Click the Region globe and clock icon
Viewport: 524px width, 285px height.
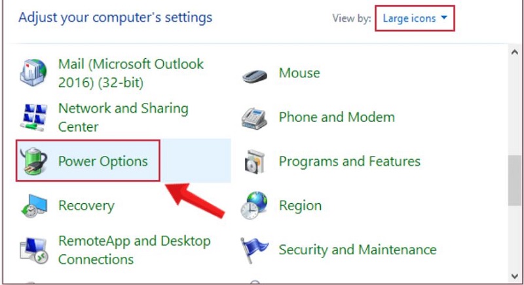click(x=254, y=206)
